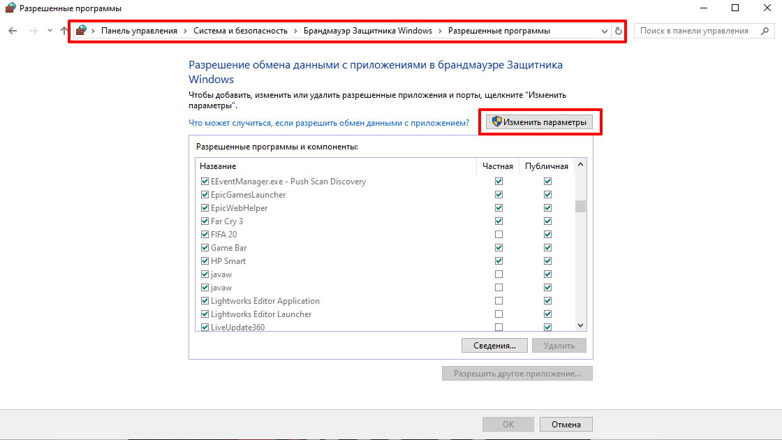Click the Публичная column header
The height and width of the screenshot is (440, 782).
click(x=547, y=166)
